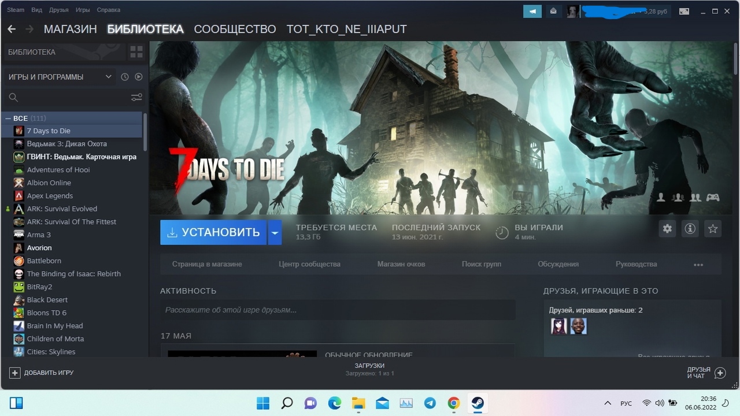Go back using the back arrow

[x=12, y=29]
